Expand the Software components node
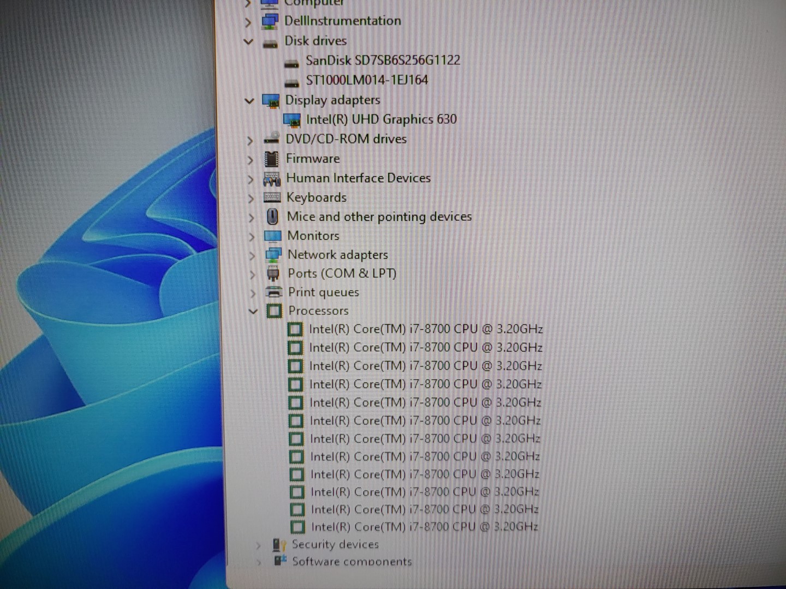This screenshot has width=786, height=589. coord(259,562)
